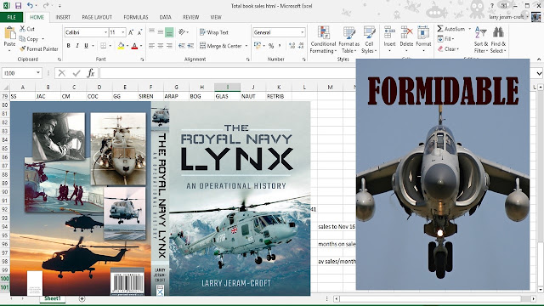Switch to the PAGE LAYOUT ribbon tab

tap(97, 17)
